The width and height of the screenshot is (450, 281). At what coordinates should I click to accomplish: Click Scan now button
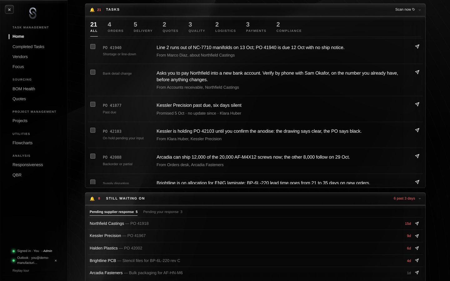pos(405,10)
